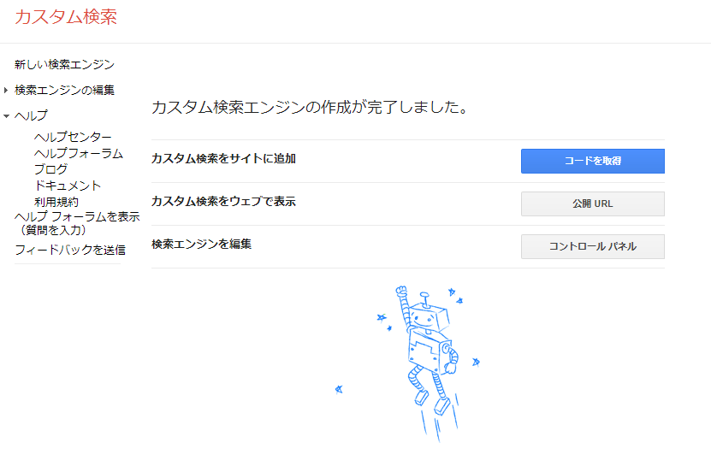This screenshot has width=711, height=460.
Task: Click the flying robot illustration
Action: [x=408, y=363]
